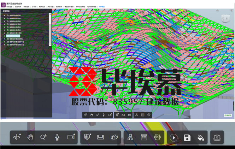Click the play button in the enlarged toolbar
The width and height of the screenshot is (235, 149).
point(174,138)
